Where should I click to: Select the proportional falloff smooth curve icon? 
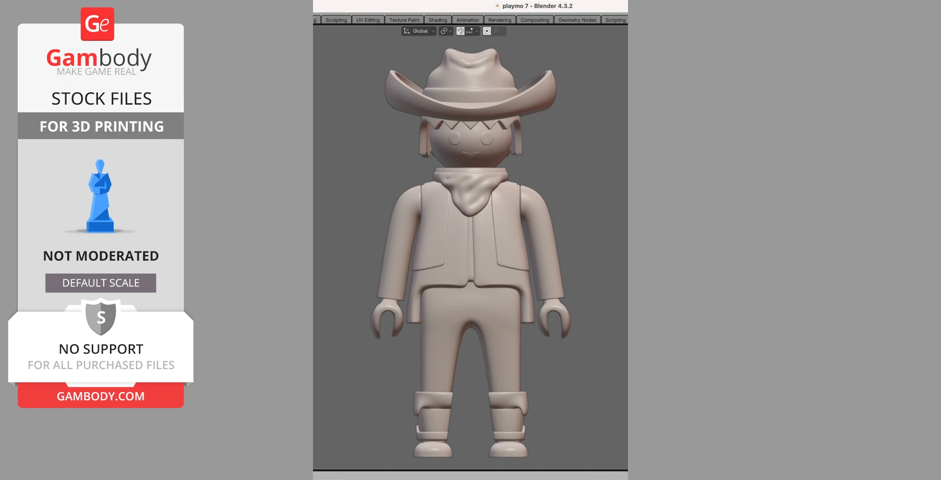coord(497,31)
